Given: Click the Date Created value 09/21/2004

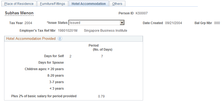Looking at the screenshot, I should point(174,23).
